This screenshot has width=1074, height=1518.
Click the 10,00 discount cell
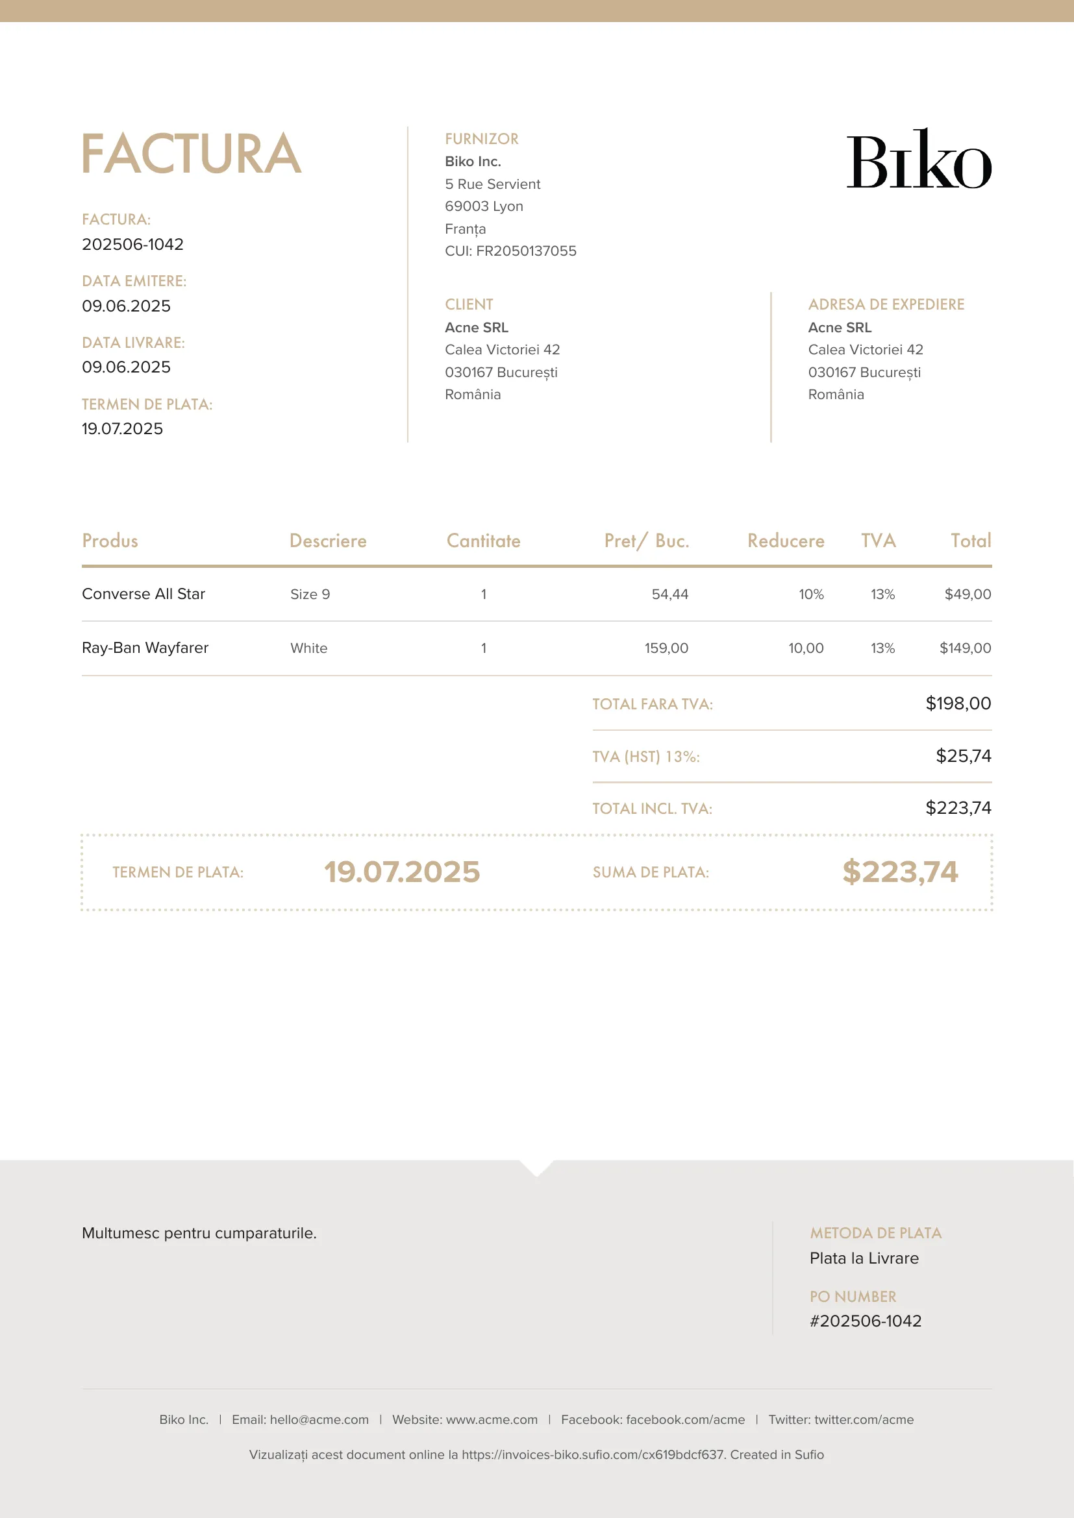[806, 648]
